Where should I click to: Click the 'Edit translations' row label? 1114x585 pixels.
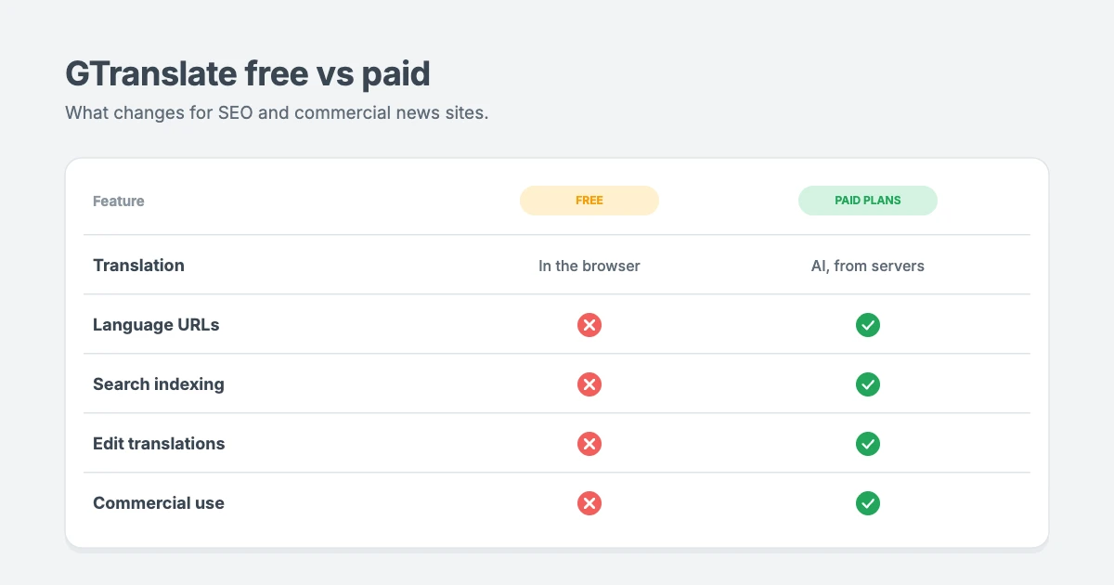point(159,444)
